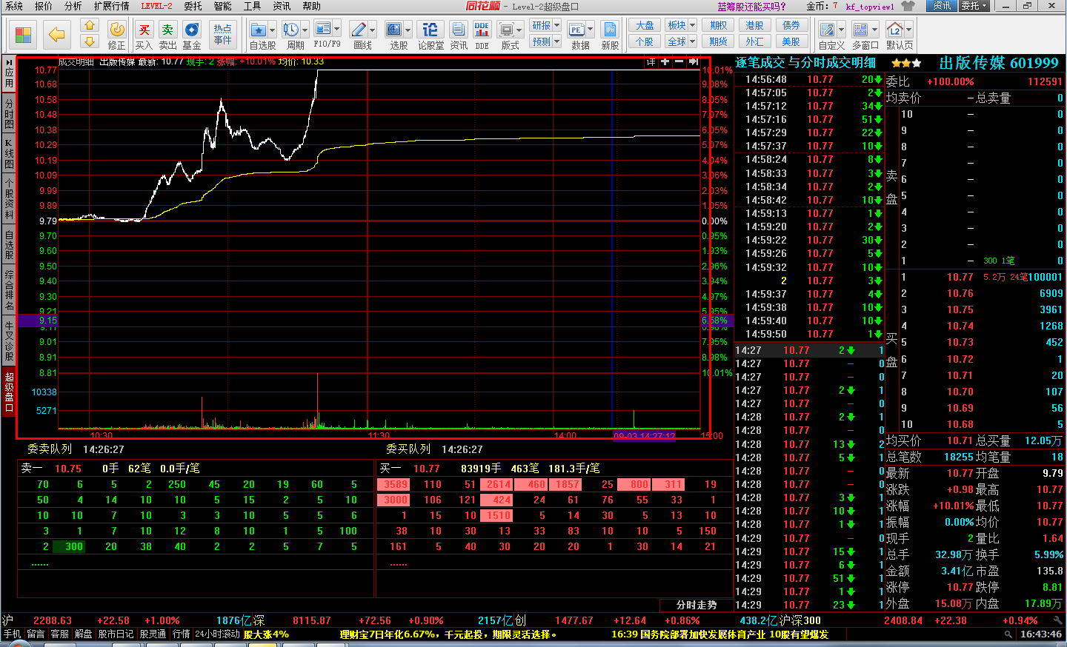This screenshot has width=1067, height=647.
Task: Click the blue 资讯 button in title bar
Action: point(941,6)
